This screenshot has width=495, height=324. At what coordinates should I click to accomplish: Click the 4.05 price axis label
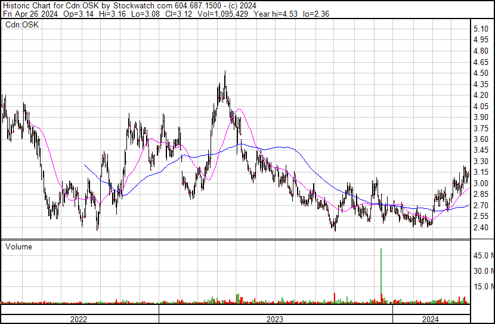[x=481, y=106]
